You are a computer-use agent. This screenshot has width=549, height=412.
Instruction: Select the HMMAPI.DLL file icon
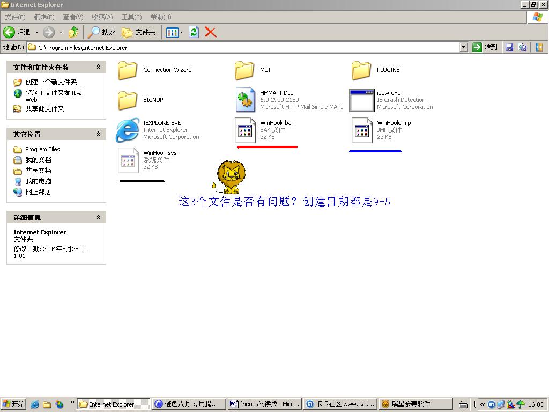245,100
